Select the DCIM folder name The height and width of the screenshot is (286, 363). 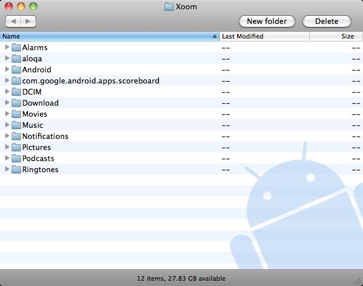click(x=31, y=92)
